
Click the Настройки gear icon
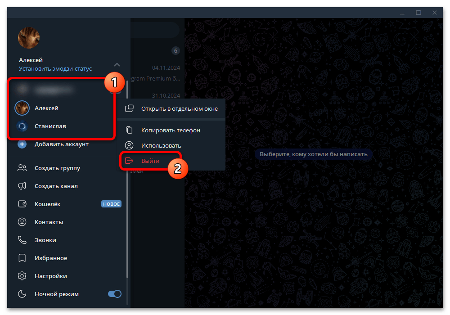tap(22, 276)
